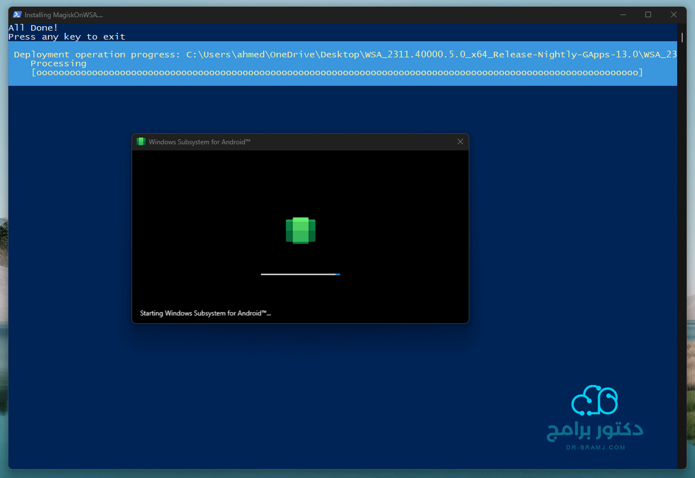This screenshot has width=695, height=478.
Task: Click the PowerShell vertical scrollbar thumb
Action: (682, 37)
